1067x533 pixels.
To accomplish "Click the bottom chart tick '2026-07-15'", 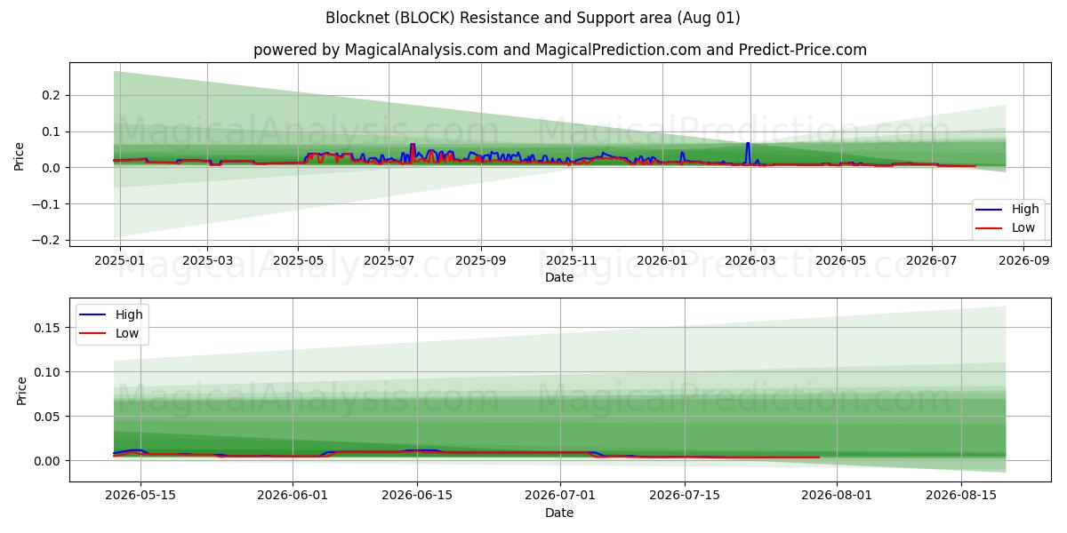I will (686, 497).
